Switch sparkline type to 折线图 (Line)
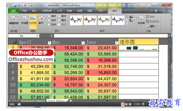This screenshot has width=183, height=111. pyautogui.click(x=25, y=20)
